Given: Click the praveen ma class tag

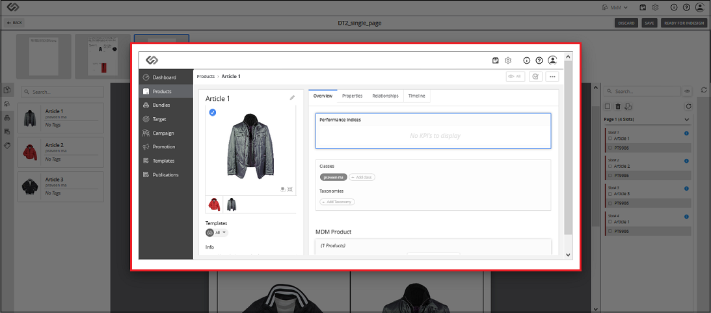Looking at the screenshot, I should [x=334, y=177].
